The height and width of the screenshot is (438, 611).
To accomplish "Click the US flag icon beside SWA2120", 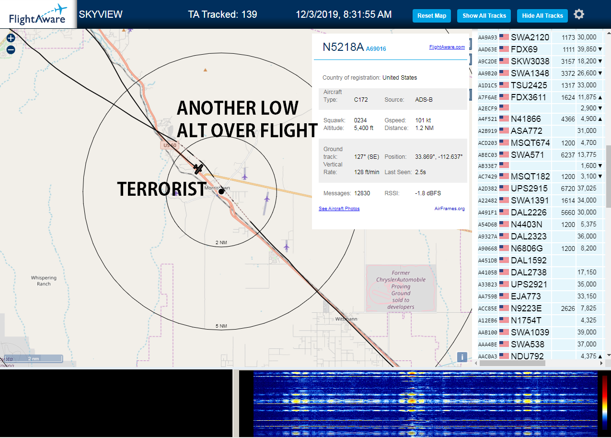I will point(504,37).
